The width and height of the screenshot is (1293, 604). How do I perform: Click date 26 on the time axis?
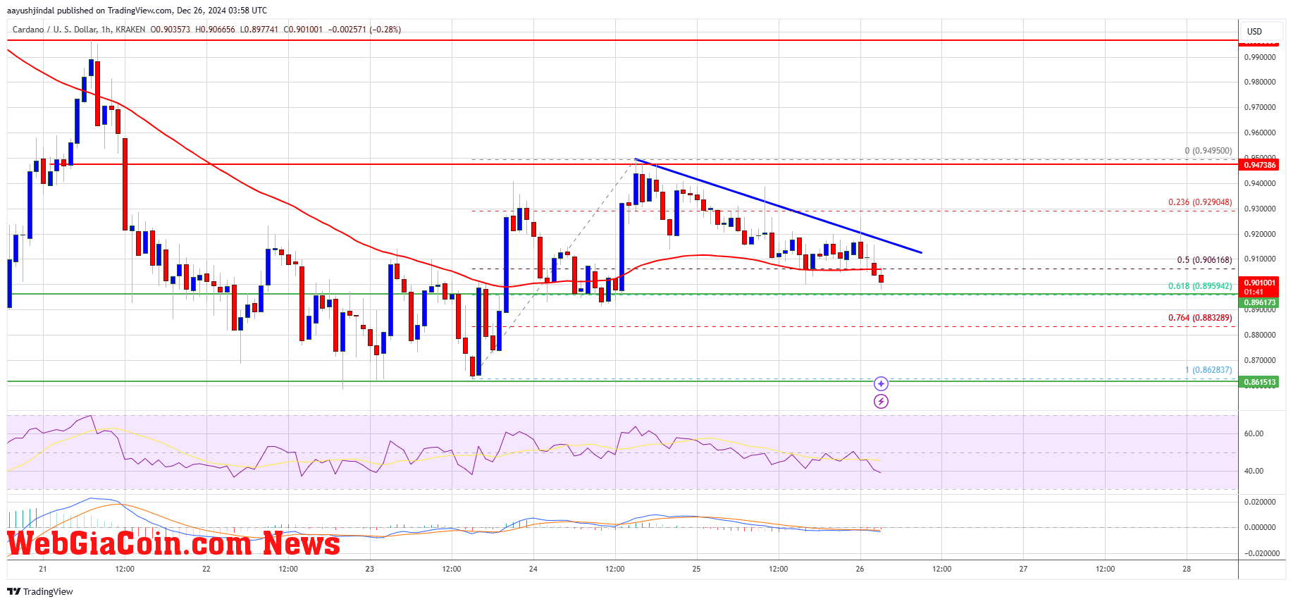pyautogui.click(x=860, y=569)
